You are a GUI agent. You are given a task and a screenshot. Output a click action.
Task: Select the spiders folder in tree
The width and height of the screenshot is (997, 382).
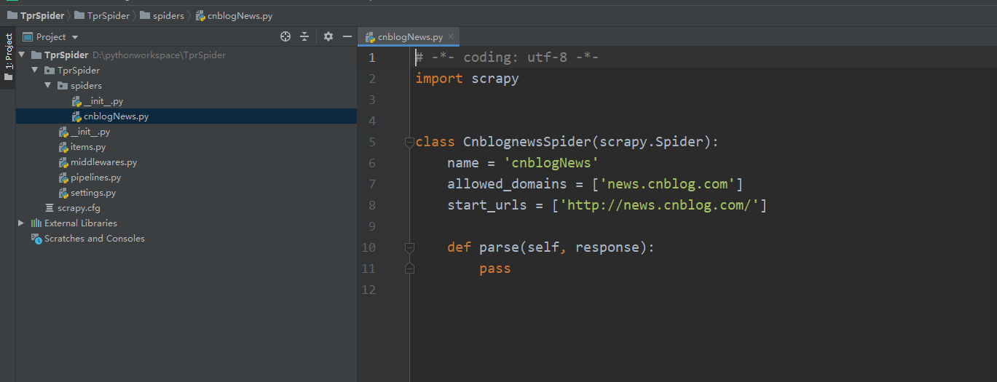click(x=186, y=86)
